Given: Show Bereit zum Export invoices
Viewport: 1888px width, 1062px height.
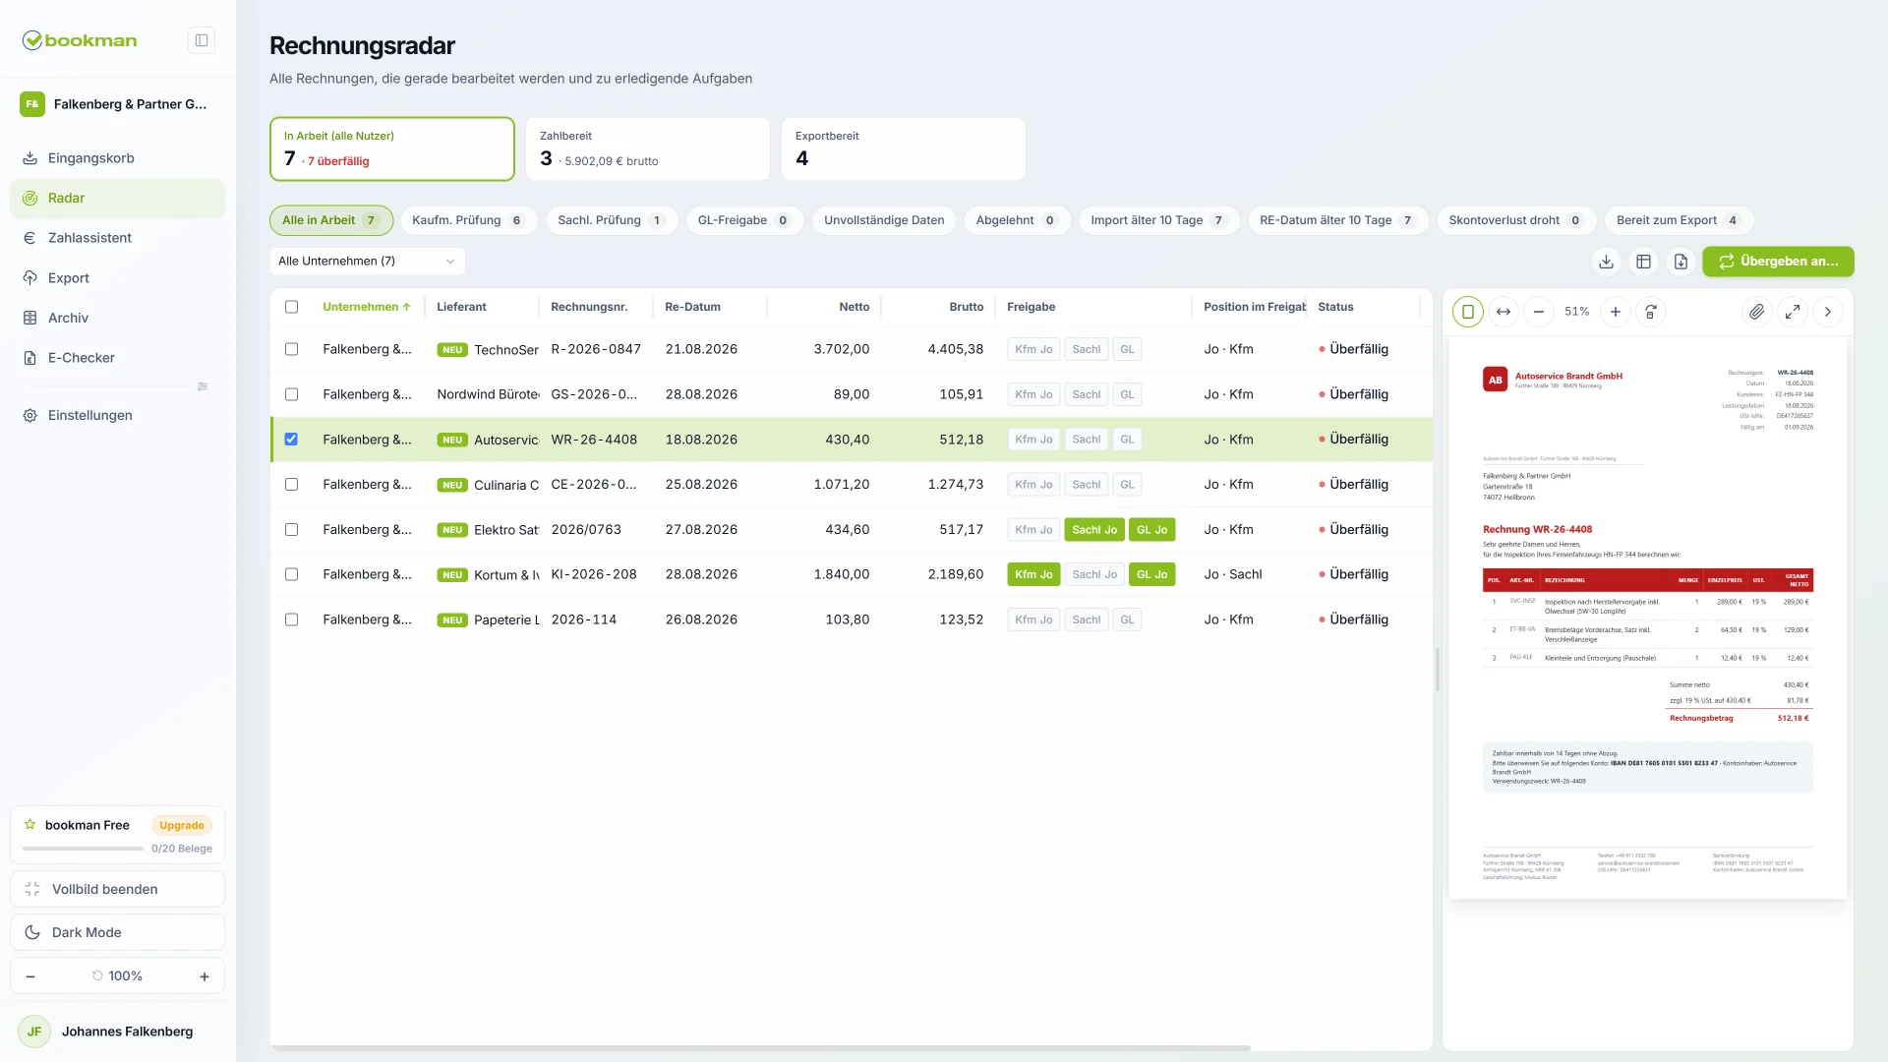Looking at the screenshot, I should (x=1679, y=220).
